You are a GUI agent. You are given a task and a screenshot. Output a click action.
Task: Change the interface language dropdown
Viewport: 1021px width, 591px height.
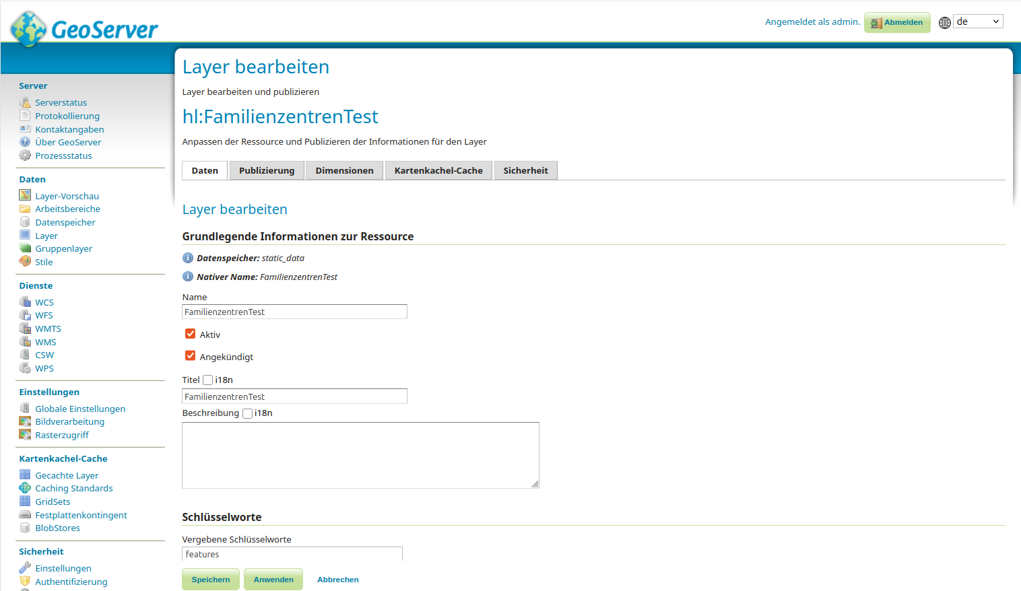point(977,21)
